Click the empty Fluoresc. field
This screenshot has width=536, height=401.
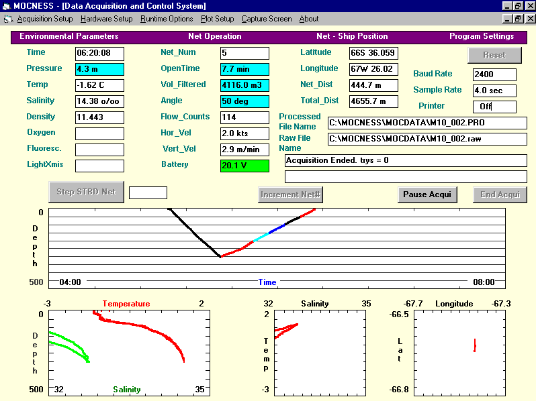[x=99, y=150]
